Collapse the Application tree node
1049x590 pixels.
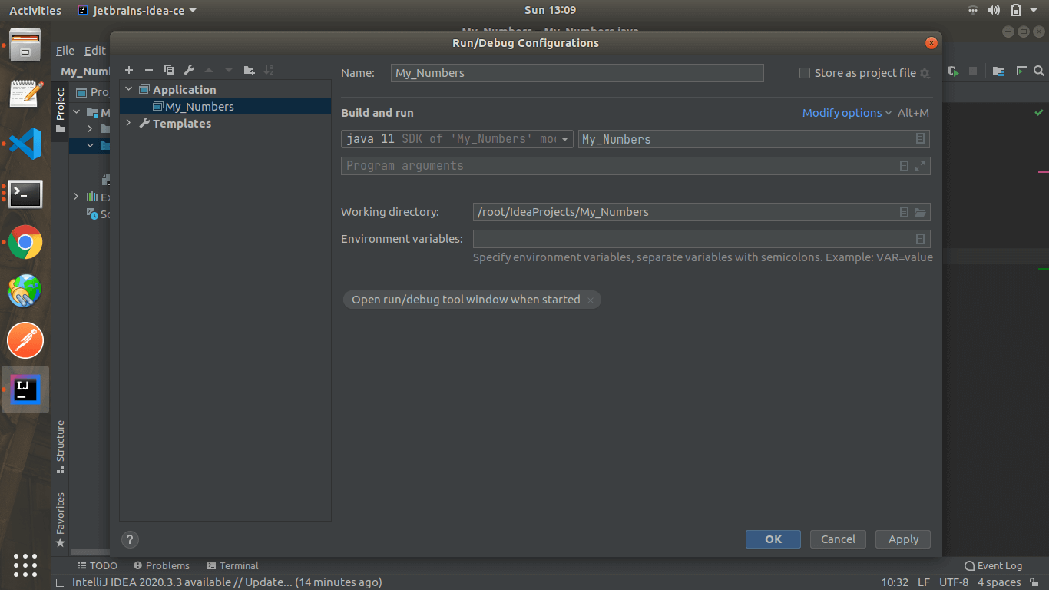127,89
